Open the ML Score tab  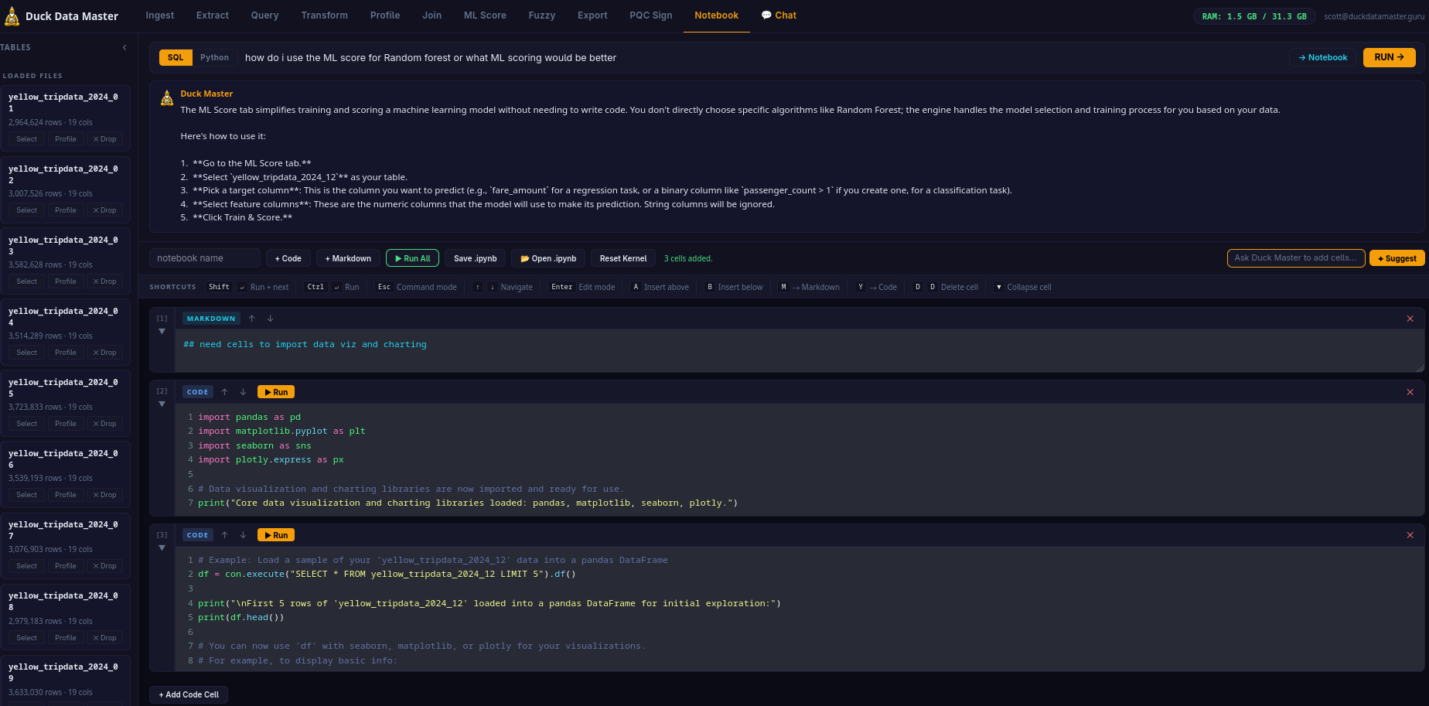(485, 15)
